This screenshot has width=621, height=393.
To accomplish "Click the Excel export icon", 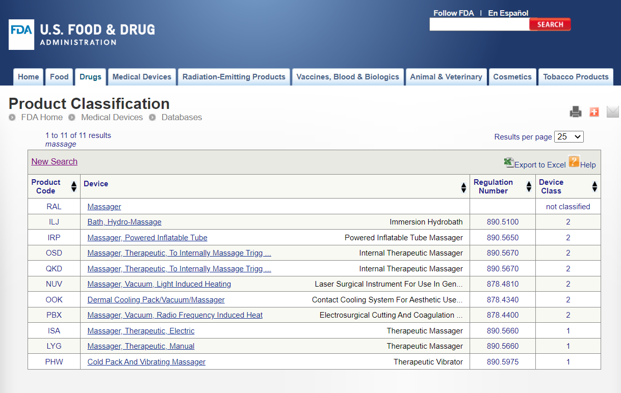I will click(509, 162).
